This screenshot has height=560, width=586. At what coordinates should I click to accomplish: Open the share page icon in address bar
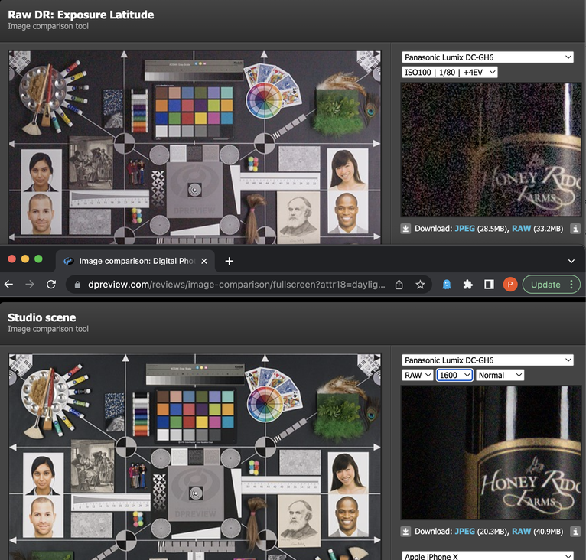pos(399,284)
